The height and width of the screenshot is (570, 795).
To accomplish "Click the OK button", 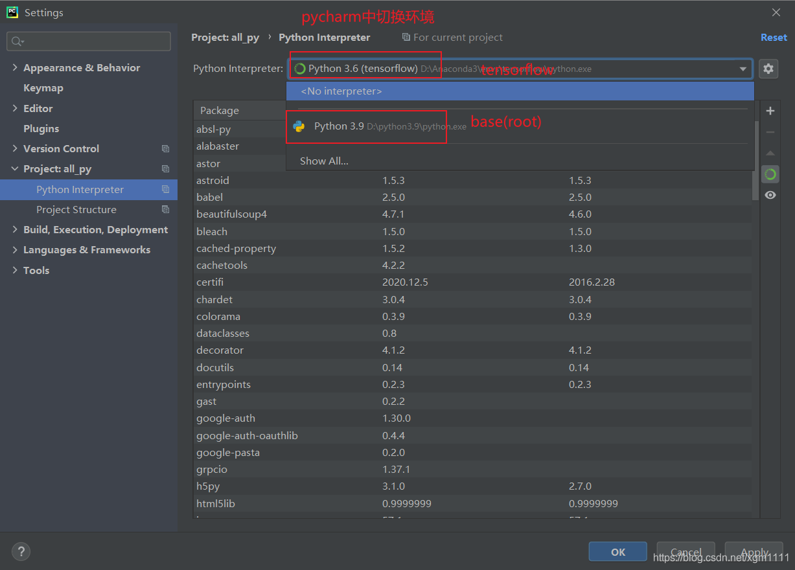I will click(x=618, y=552).
